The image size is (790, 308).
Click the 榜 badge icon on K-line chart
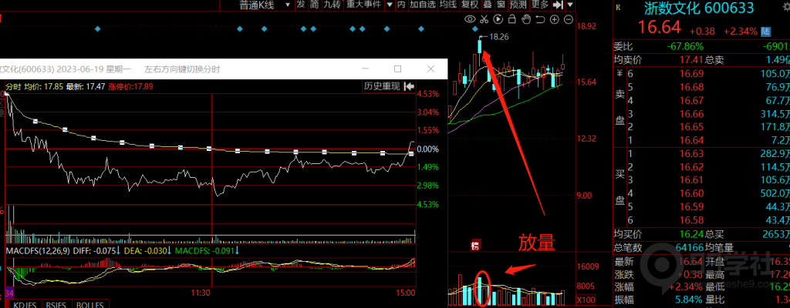click(x=474, y=246)
